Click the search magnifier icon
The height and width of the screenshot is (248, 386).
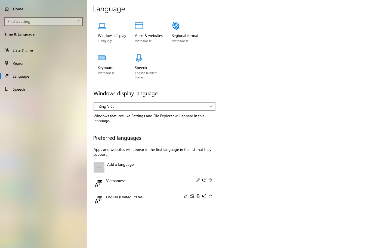point(79,22)
